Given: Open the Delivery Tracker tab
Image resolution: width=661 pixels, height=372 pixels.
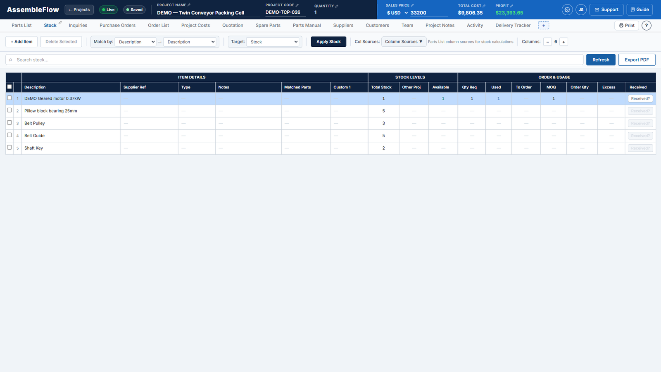Looking at the screenshot, I should [513, 26].
